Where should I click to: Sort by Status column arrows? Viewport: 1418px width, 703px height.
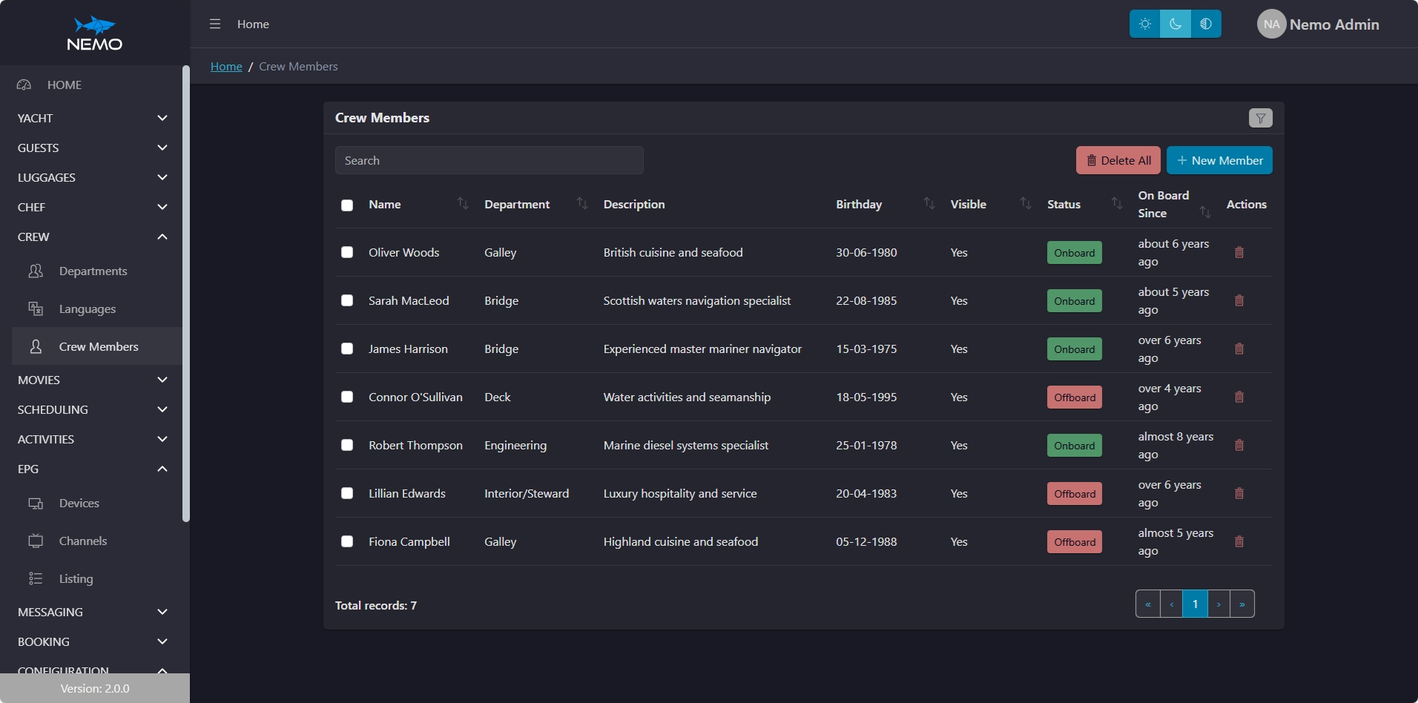(x=1117, y=203)
